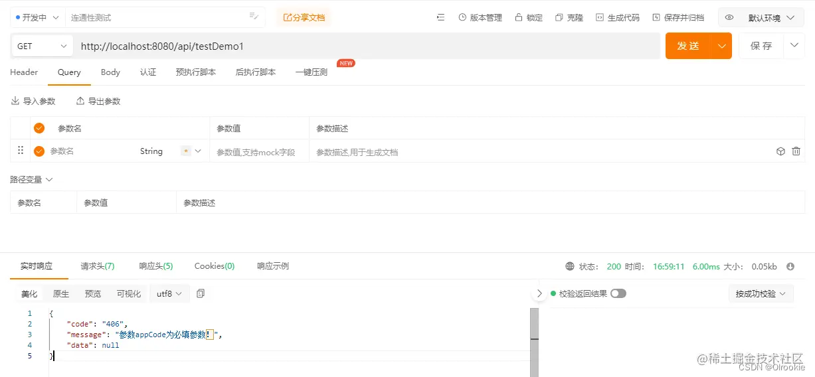Open the development status dropdown
The image size is (815, 377).
[x=38, y=17]
